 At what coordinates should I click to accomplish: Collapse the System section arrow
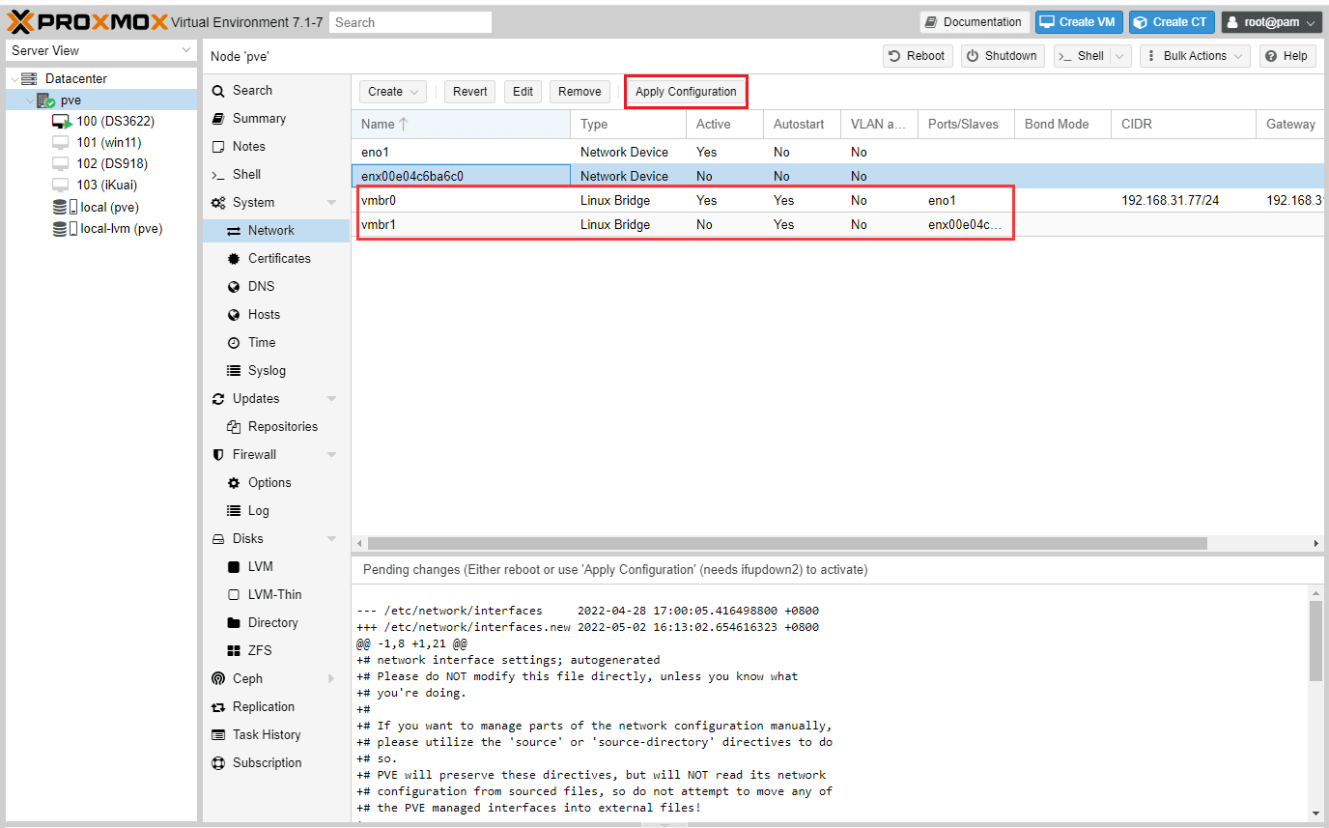tap(332, 203)
